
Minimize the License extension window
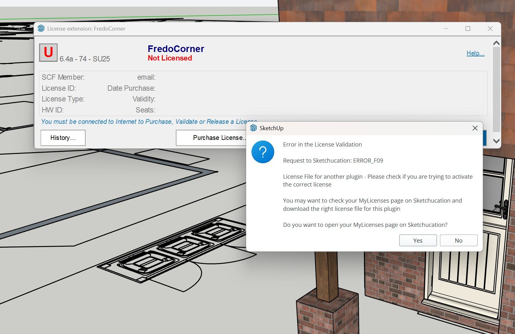click(446, 28)
